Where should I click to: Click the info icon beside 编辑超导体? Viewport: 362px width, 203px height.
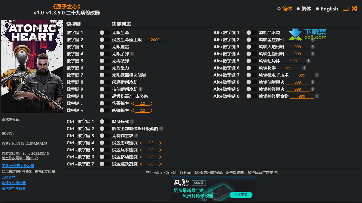(x=308, y=61)
